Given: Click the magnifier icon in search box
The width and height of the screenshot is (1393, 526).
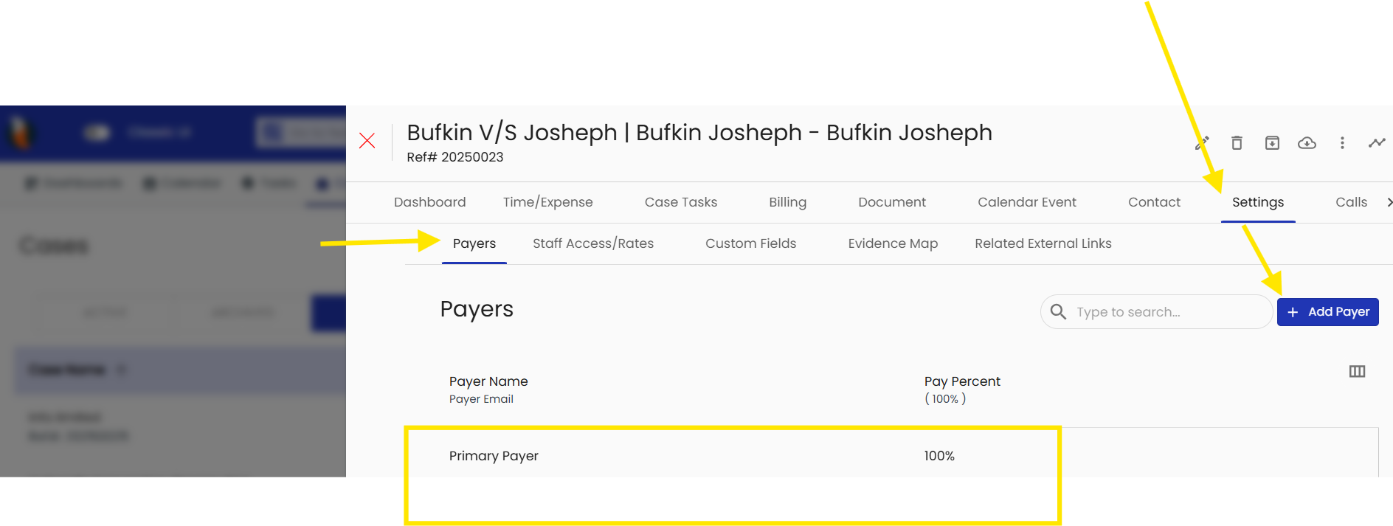Looking at the screenshot, I should click(x=1058, y=312).
